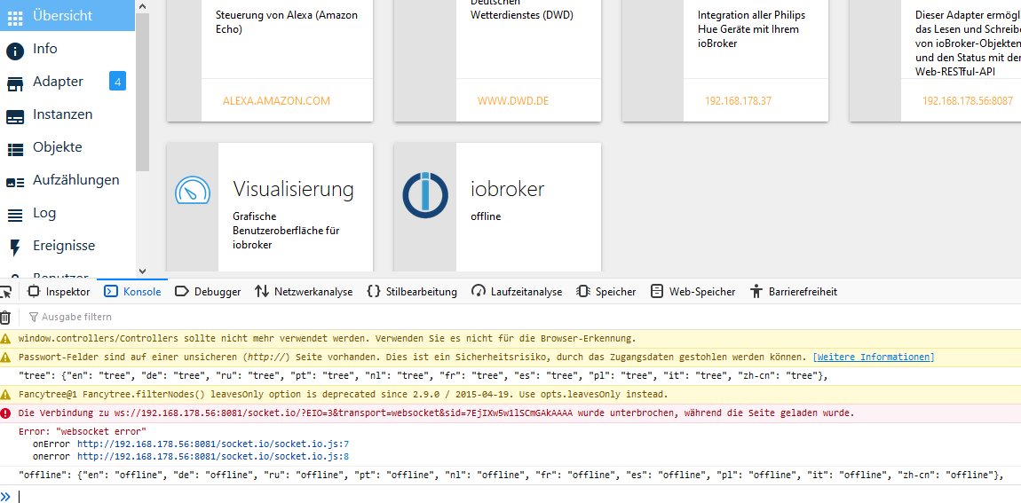This screenshot has height=503, width=1021.
Task: Open the Inspektor tab
Action: [x=59, y=292]
